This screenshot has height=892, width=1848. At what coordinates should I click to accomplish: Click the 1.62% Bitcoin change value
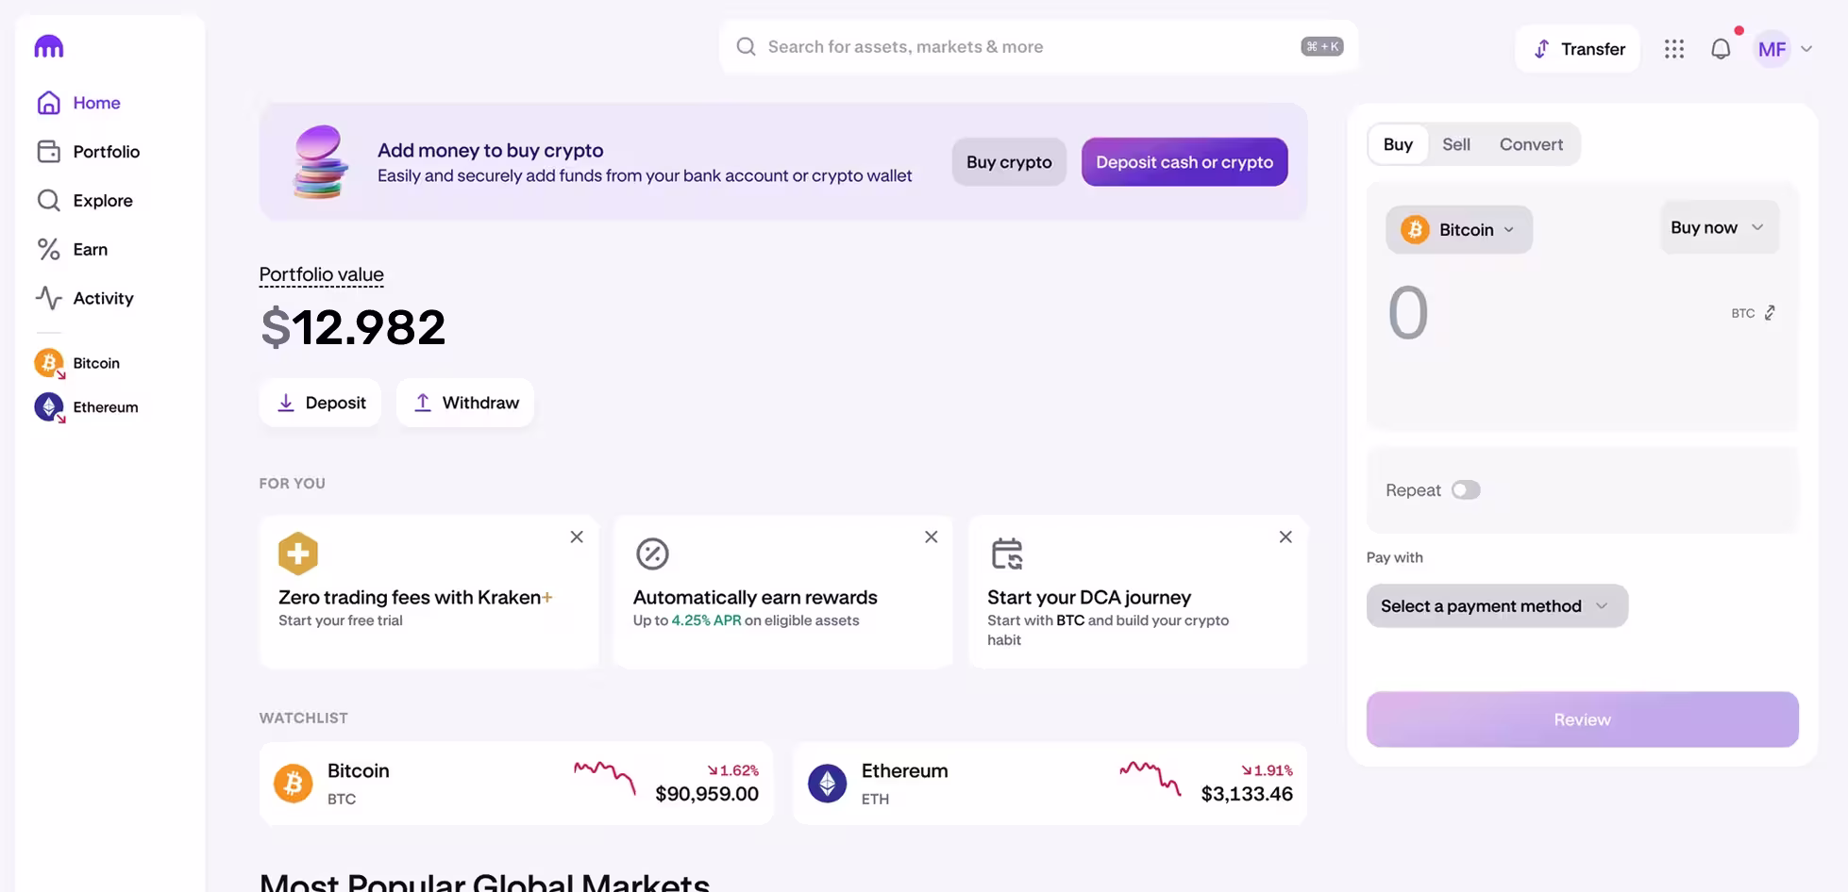pos(732,770)
